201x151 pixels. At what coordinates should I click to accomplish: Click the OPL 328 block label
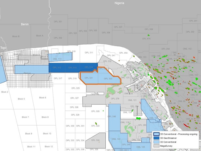(x=74, y=107)
